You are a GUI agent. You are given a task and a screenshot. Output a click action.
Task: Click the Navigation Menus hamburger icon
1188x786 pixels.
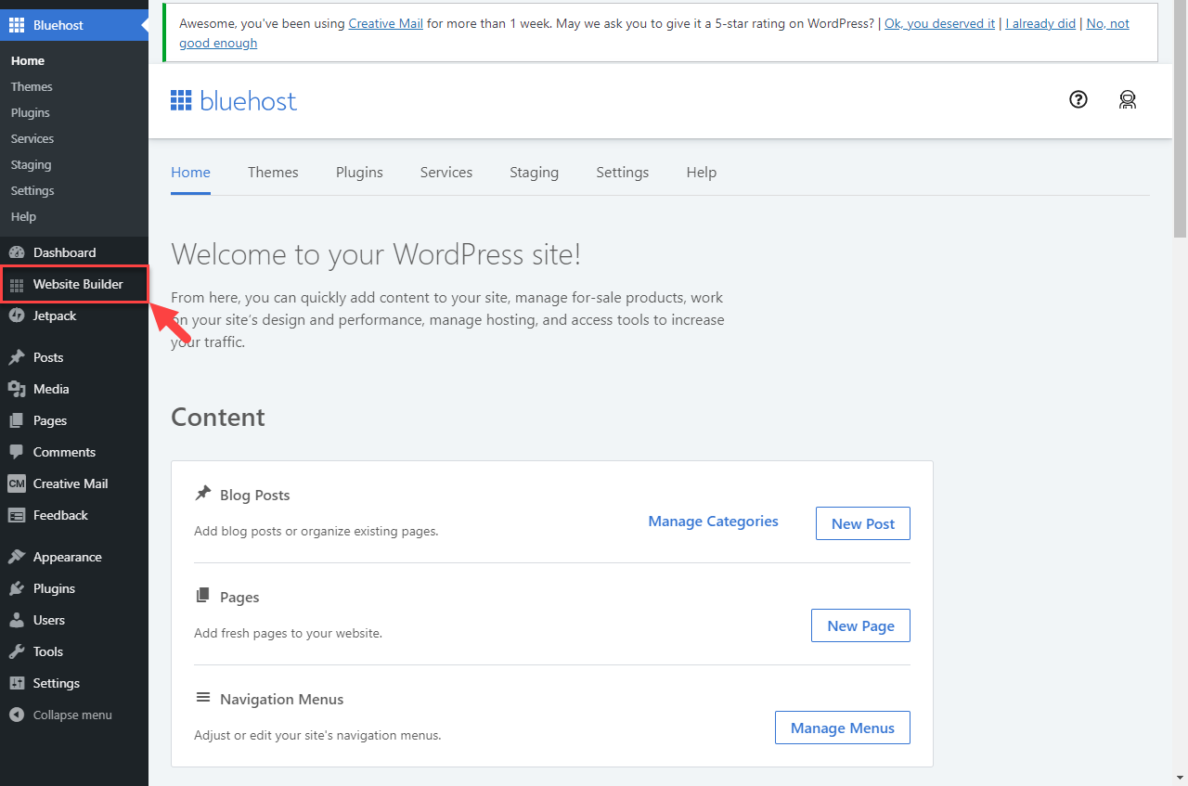(202, 697)
